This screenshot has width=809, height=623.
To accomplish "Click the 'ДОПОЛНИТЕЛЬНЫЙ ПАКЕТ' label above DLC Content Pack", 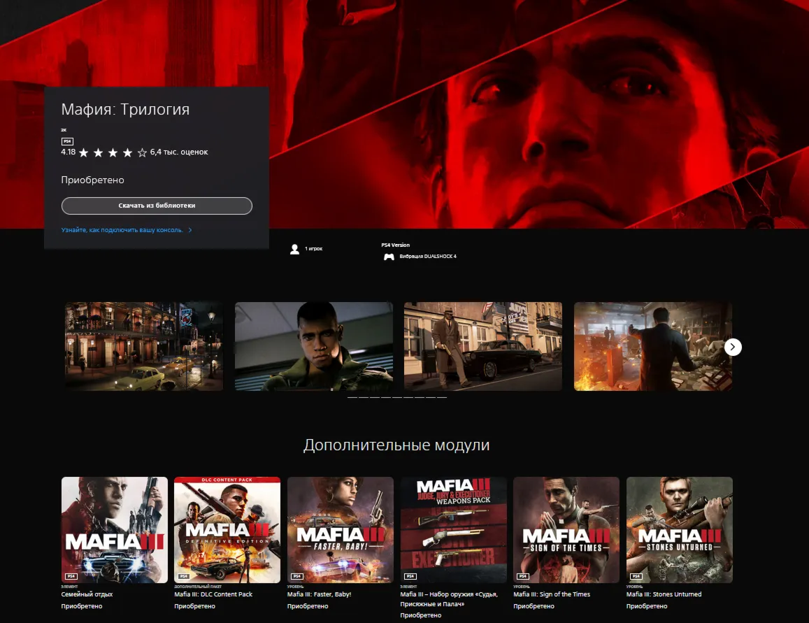I will click(x=198, y=587).
